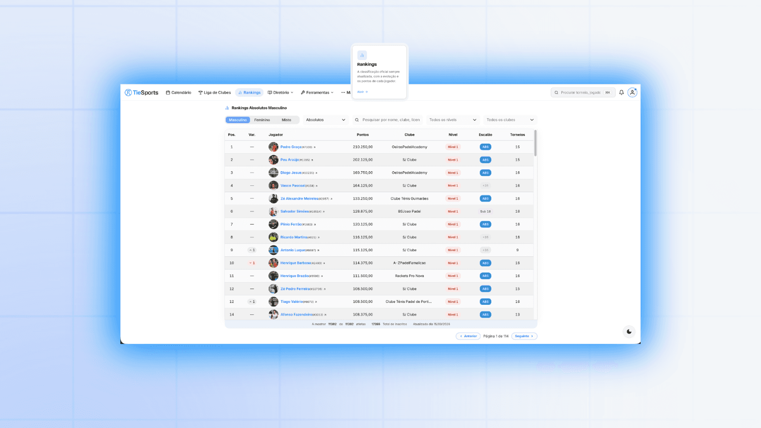Screen dimensions: 761x428
Task: Expand the Diretório menu
Action: tap(281, 93)
